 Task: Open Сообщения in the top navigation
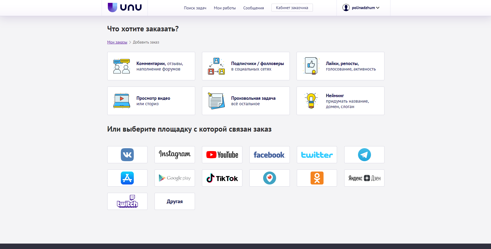pyautogui.click(x=254, y=8)
